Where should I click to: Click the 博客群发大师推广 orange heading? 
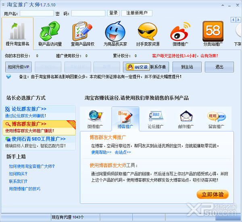(x=108, y=137)
